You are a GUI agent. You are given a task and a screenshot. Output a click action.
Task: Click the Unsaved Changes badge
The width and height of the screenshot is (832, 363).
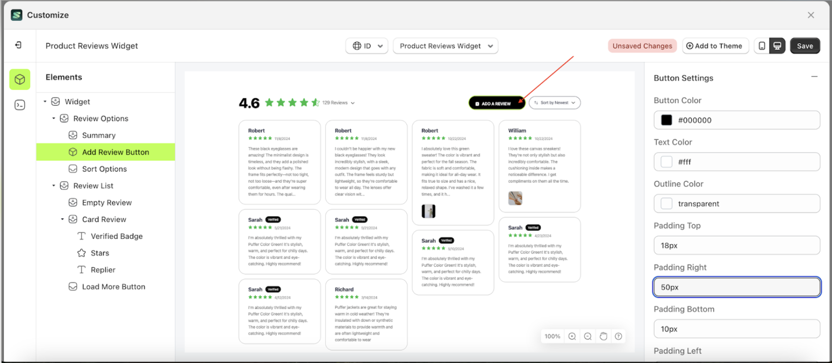point(642,46)
